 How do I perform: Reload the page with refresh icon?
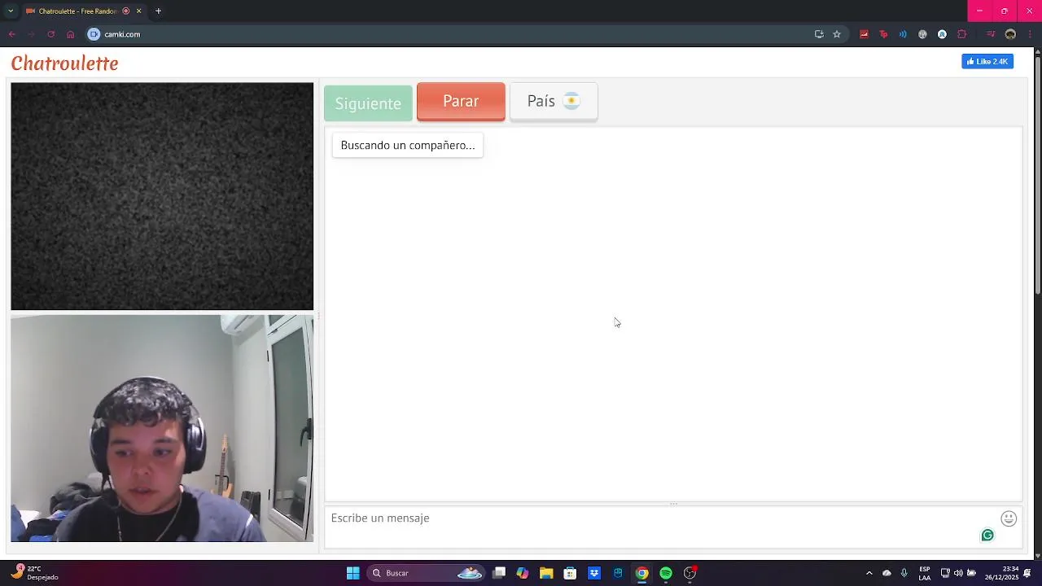50,34
